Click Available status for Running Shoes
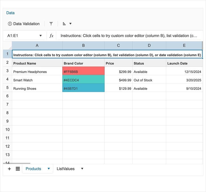The image size is (206, 192). (x=149, y=88)
